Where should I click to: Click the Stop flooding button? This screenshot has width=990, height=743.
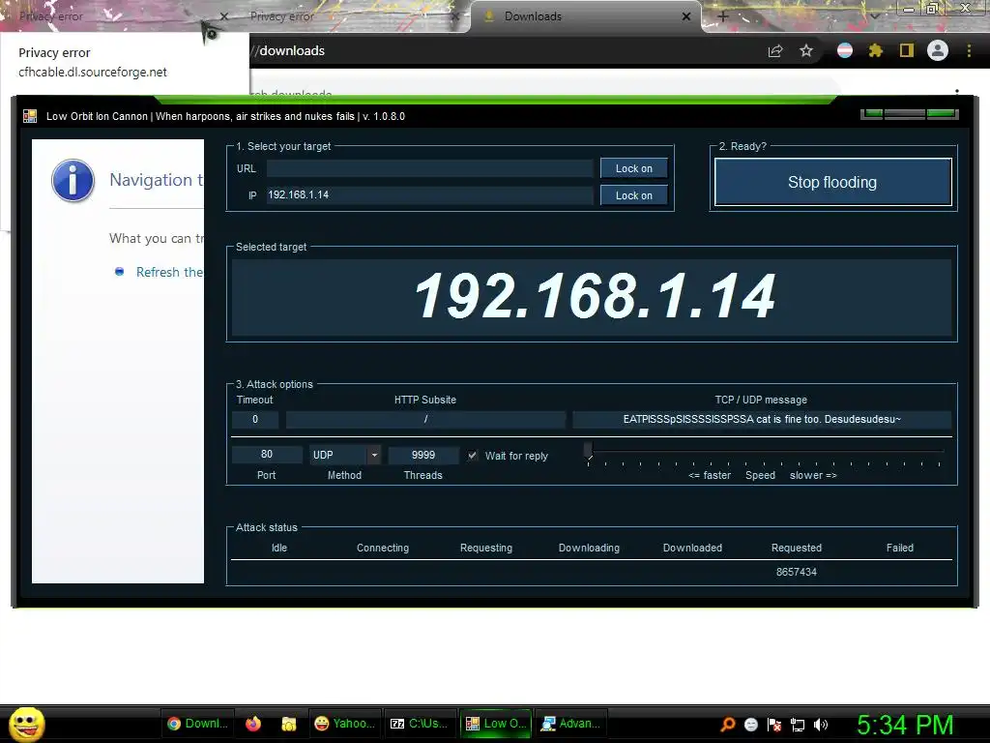click(832, 182)
